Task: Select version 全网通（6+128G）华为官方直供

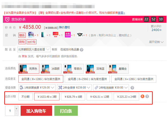Action: (134, 79)
